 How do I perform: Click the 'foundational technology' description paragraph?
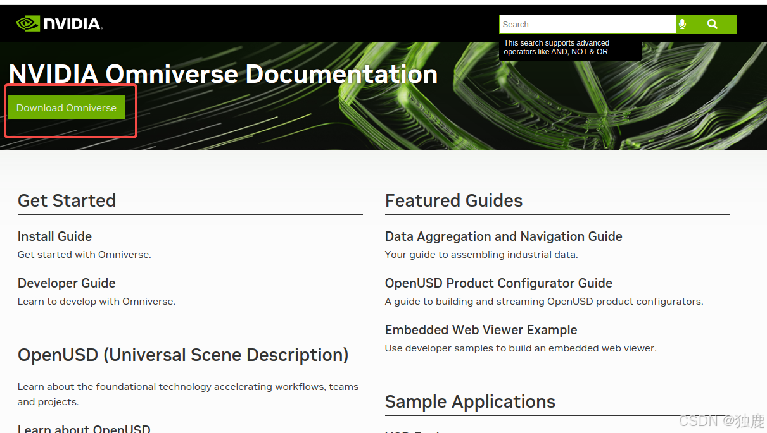pos(188,394)
